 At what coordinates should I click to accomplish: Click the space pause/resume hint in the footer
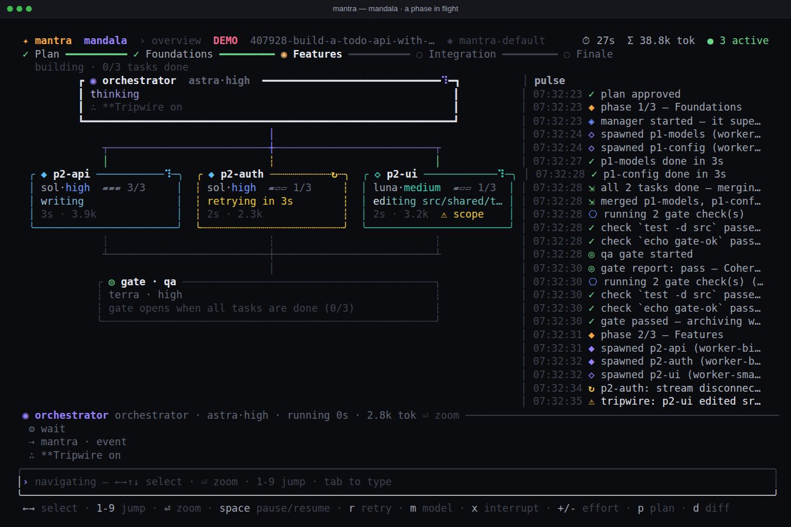click(275, 508)
